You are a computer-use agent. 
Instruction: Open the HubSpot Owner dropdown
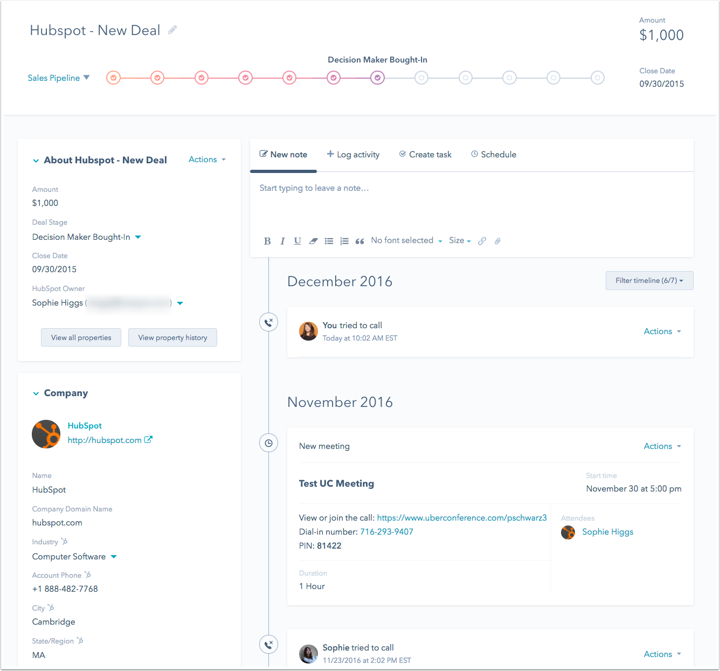pos(180,303)
